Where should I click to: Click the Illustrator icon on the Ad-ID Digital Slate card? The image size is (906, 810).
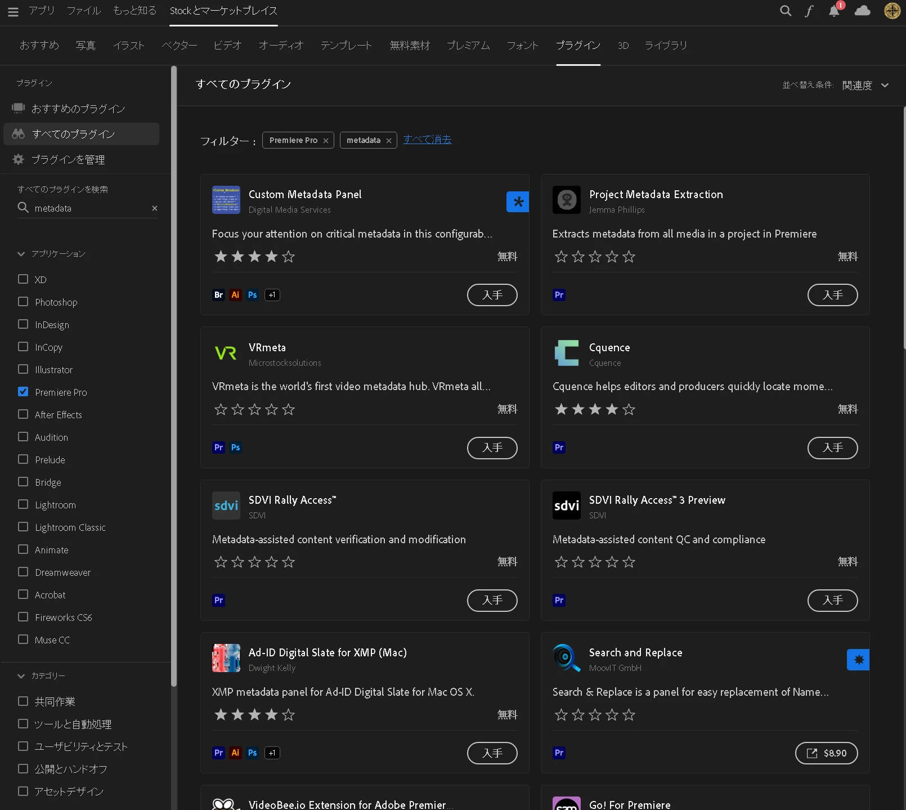tap(235, 753)
